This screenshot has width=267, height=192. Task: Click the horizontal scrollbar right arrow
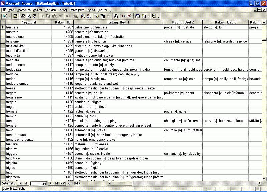[x=260, y=183]
